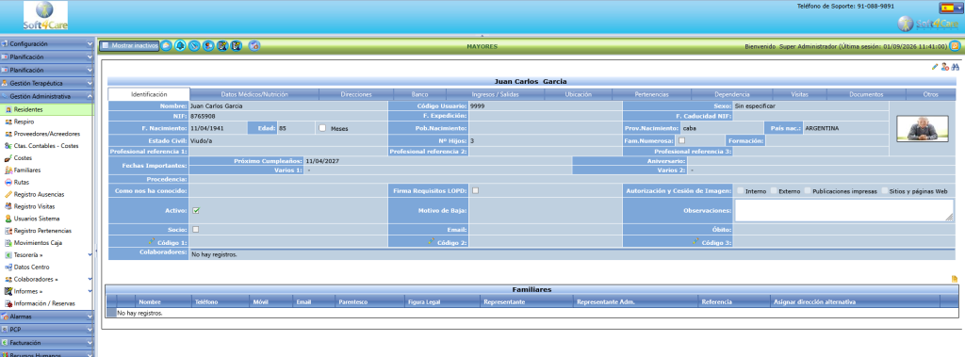Open Proveedores/Acreedores in the sidebar
The height and width of the screenshot is (357, 965).
click(x=47, y=134)
